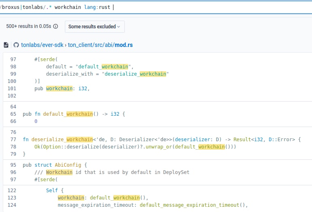This screenshot has height=212, width=312.
Task: Select line number 99
Action: 13,74
